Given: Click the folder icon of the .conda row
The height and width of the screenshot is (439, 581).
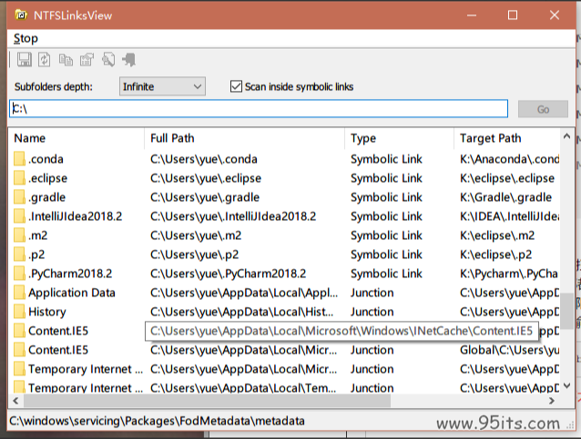Looking at the screenshot, I should [x=20, y=159].
